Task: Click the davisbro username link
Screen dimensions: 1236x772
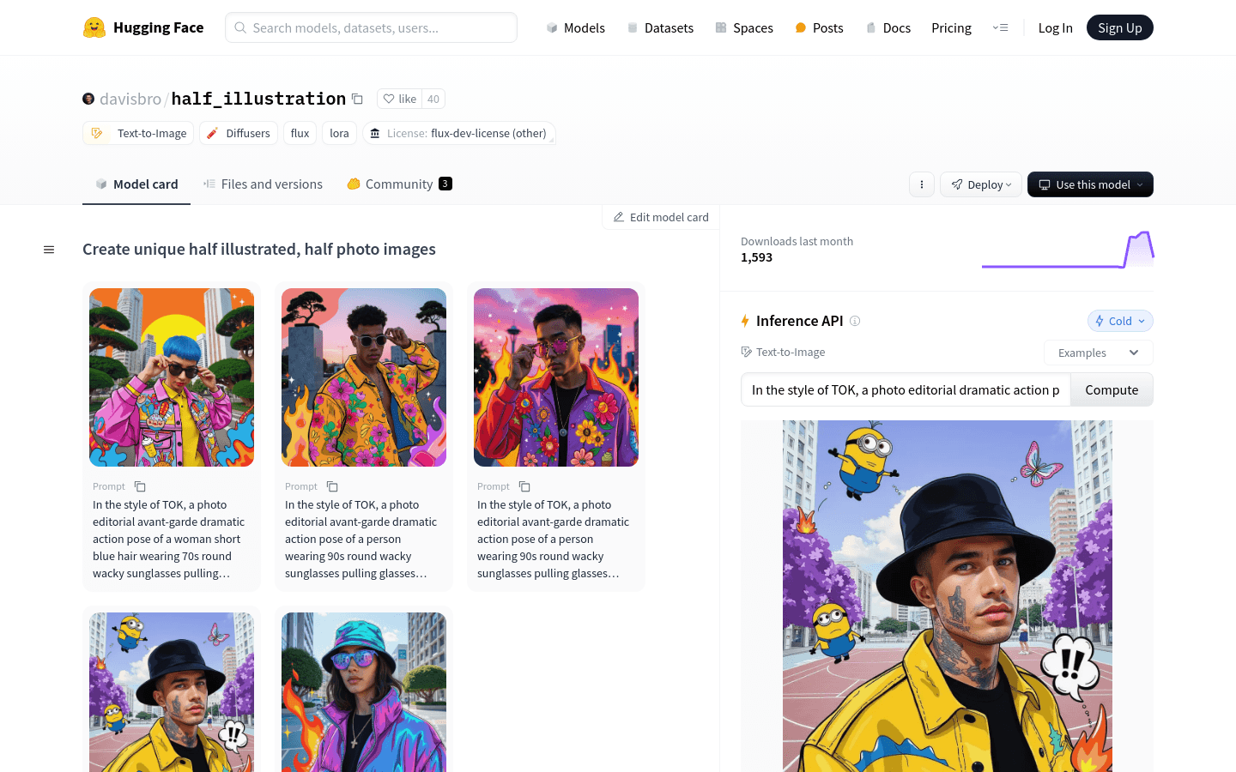Action: pyautogui.click(x=130, y=99)
